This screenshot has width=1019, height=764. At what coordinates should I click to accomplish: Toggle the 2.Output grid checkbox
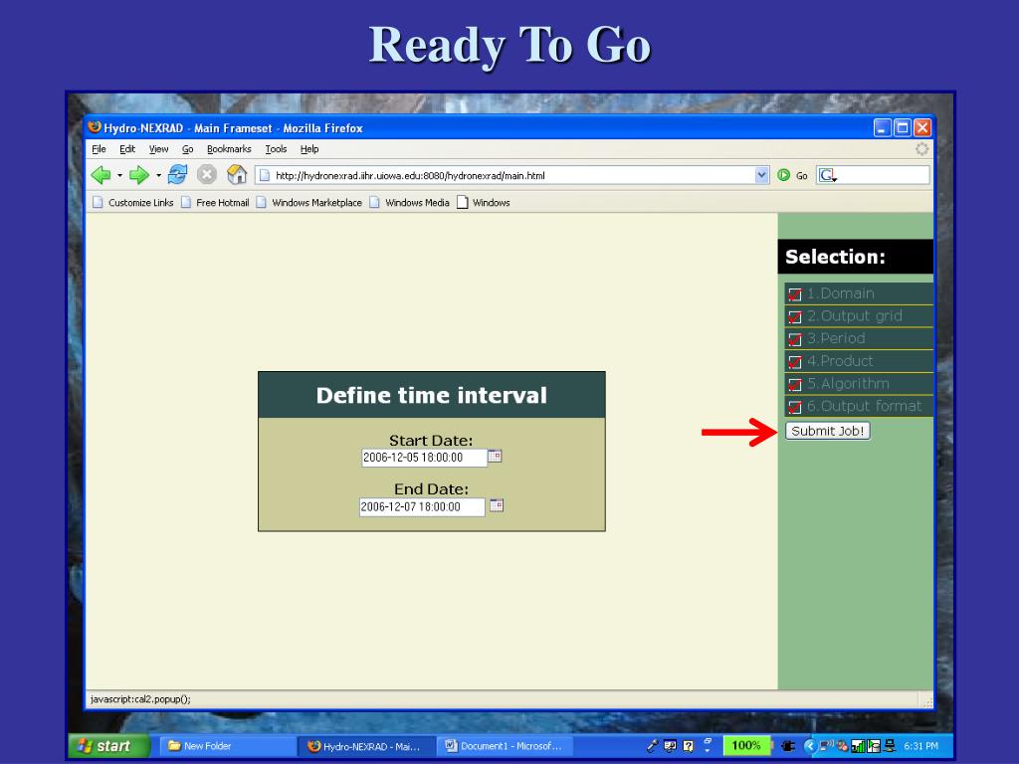pyautogui.click(x=795, y=317)
